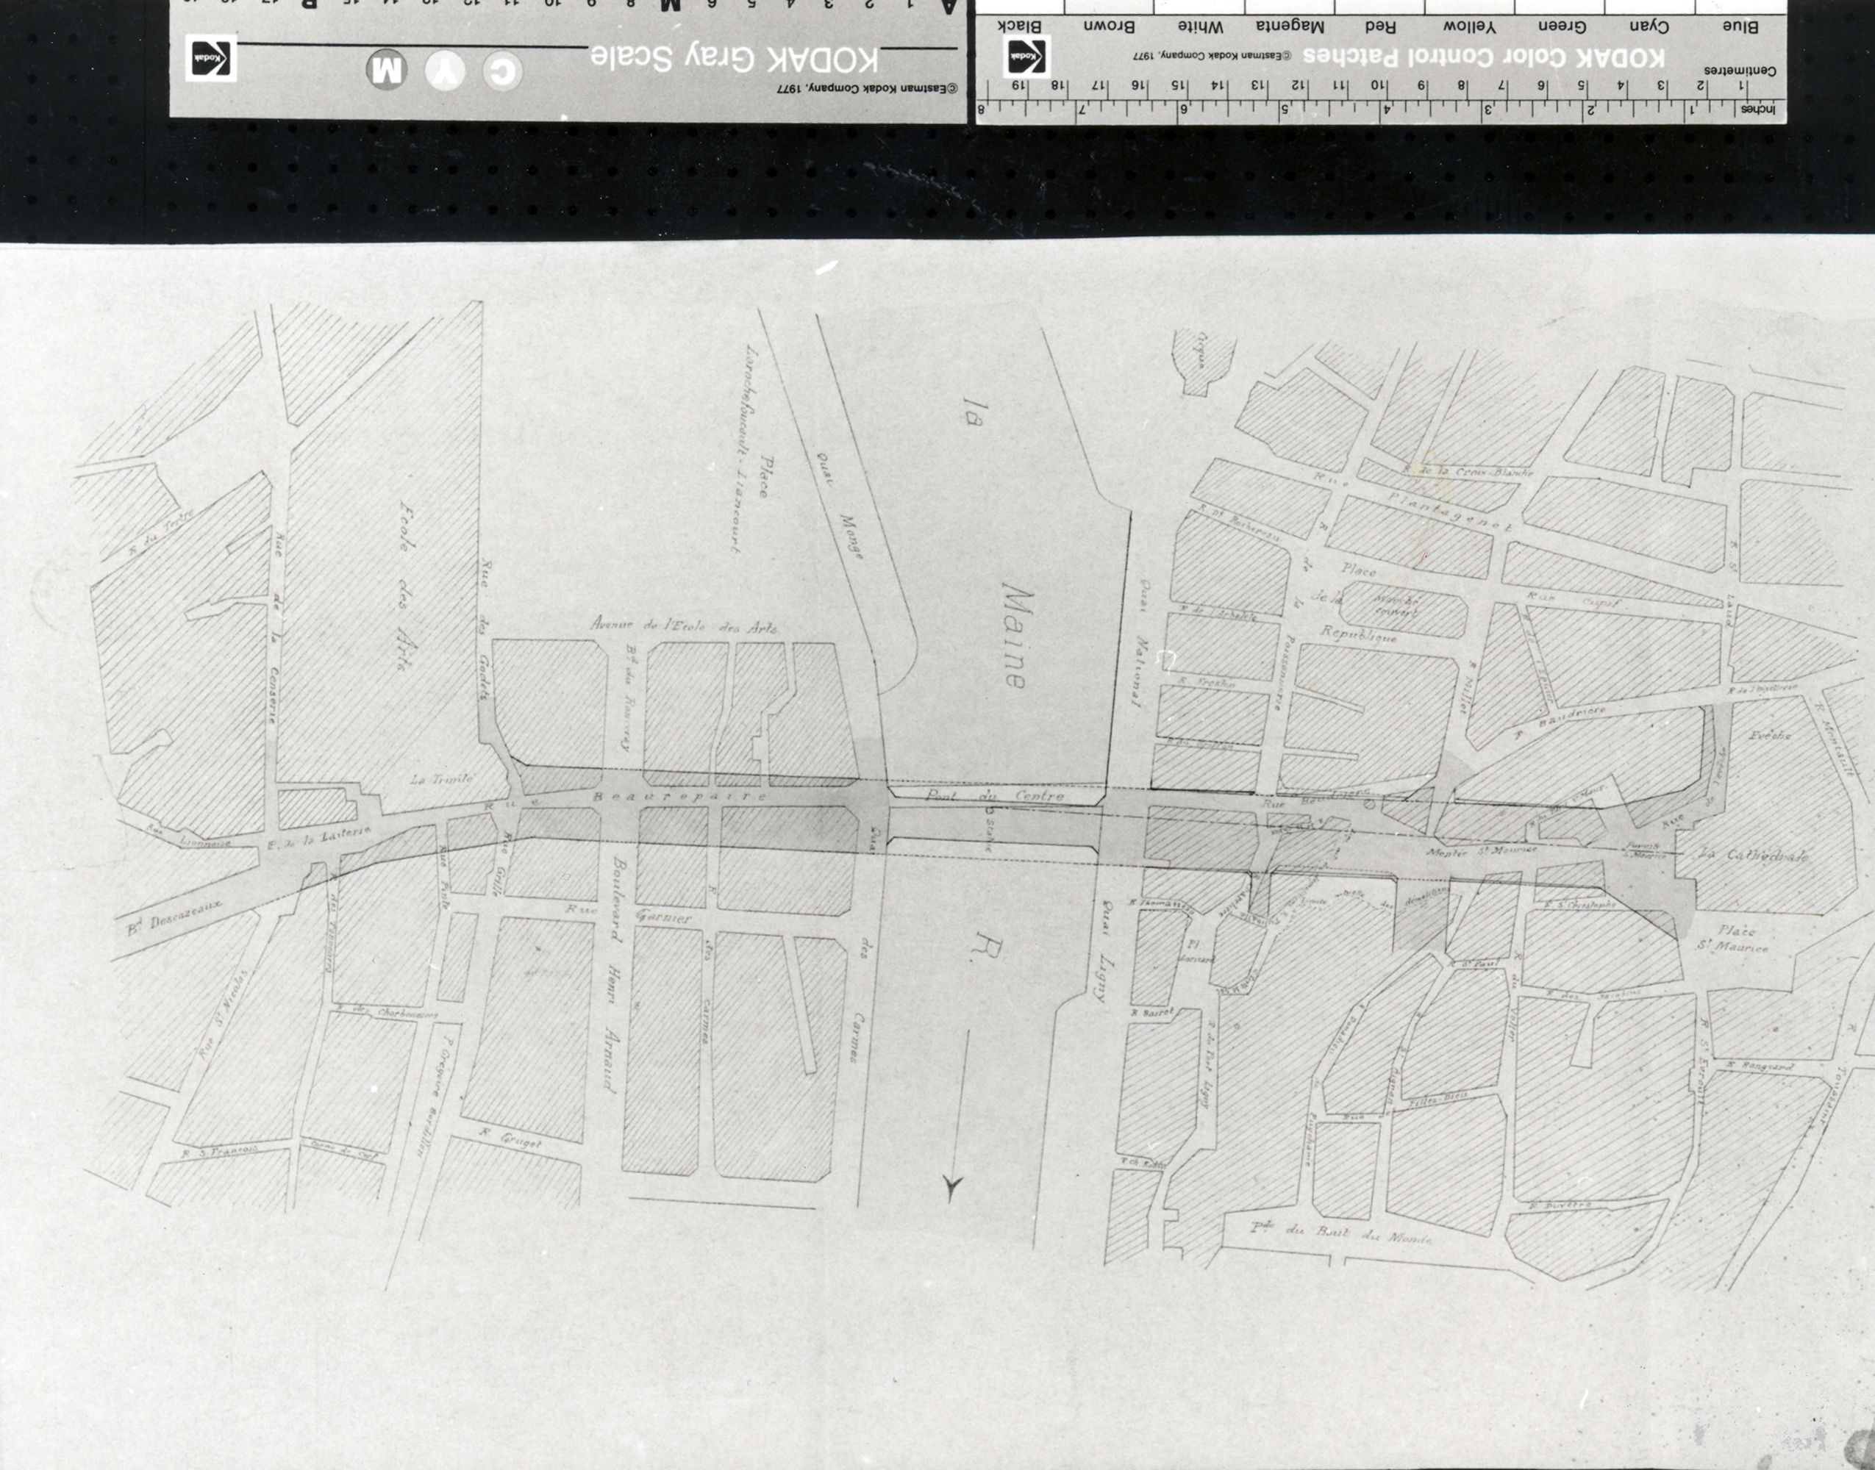The width and height of the screenshot is (1875, 1470).
Task: Click the "Maine" river name
Action: [1015, 634]
